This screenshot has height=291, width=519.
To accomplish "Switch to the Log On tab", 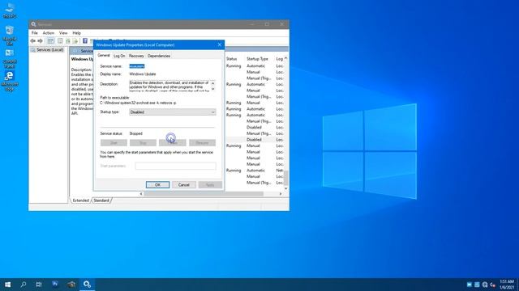I will 119,56.
